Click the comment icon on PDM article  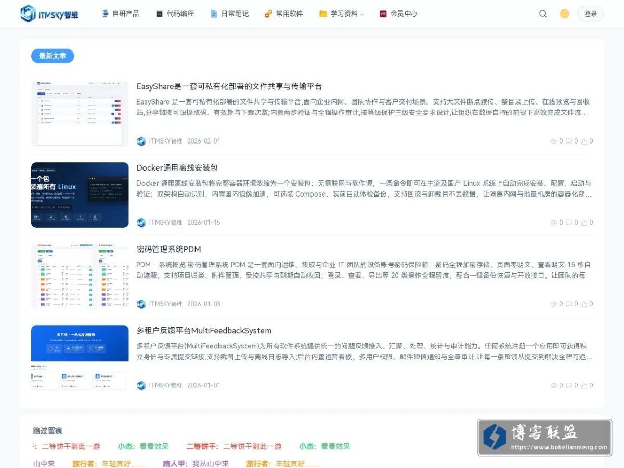569,304
